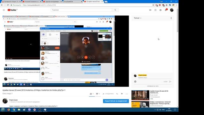Expand the Топчат chat mode dropdown
204x115 pixels.
(137, 18)
